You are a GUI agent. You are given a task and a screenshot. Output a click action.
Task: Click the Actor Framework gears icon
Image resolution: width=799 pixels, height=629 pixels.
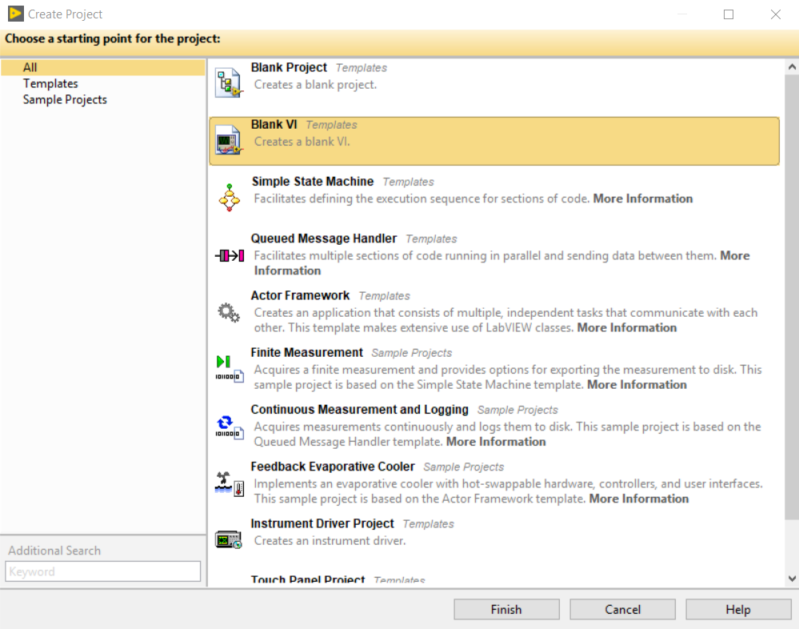228,312
